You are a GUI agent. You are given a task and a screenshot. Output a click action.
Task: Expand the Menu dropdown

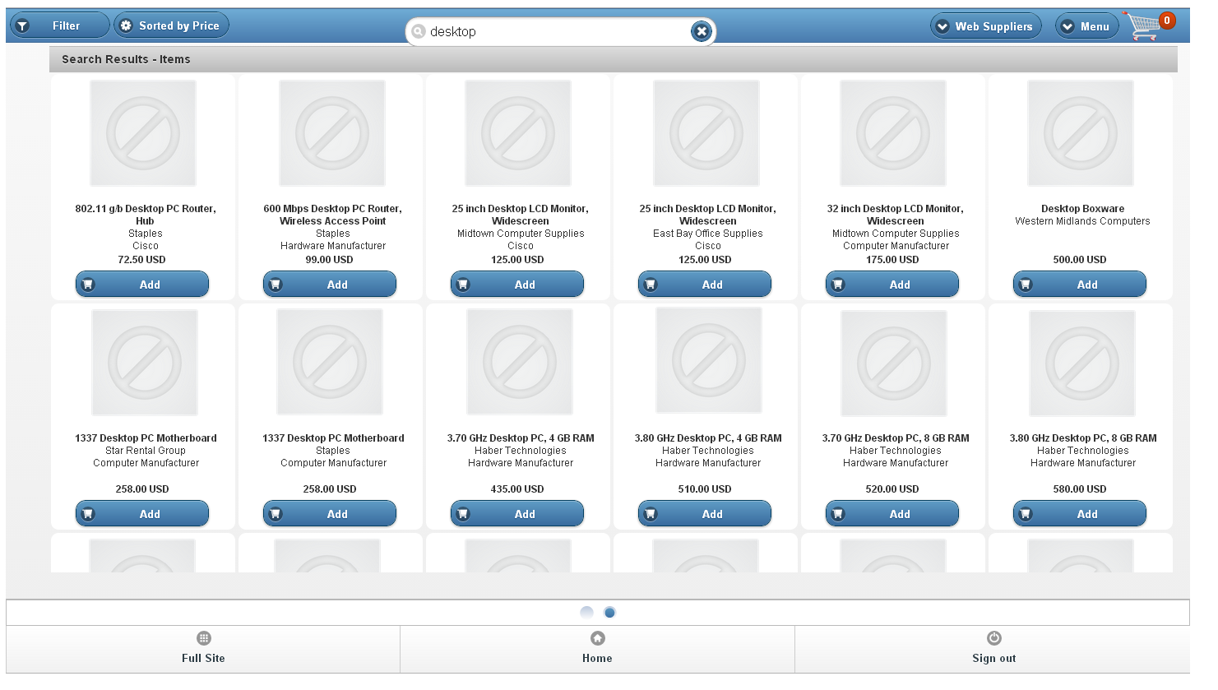1086,26
